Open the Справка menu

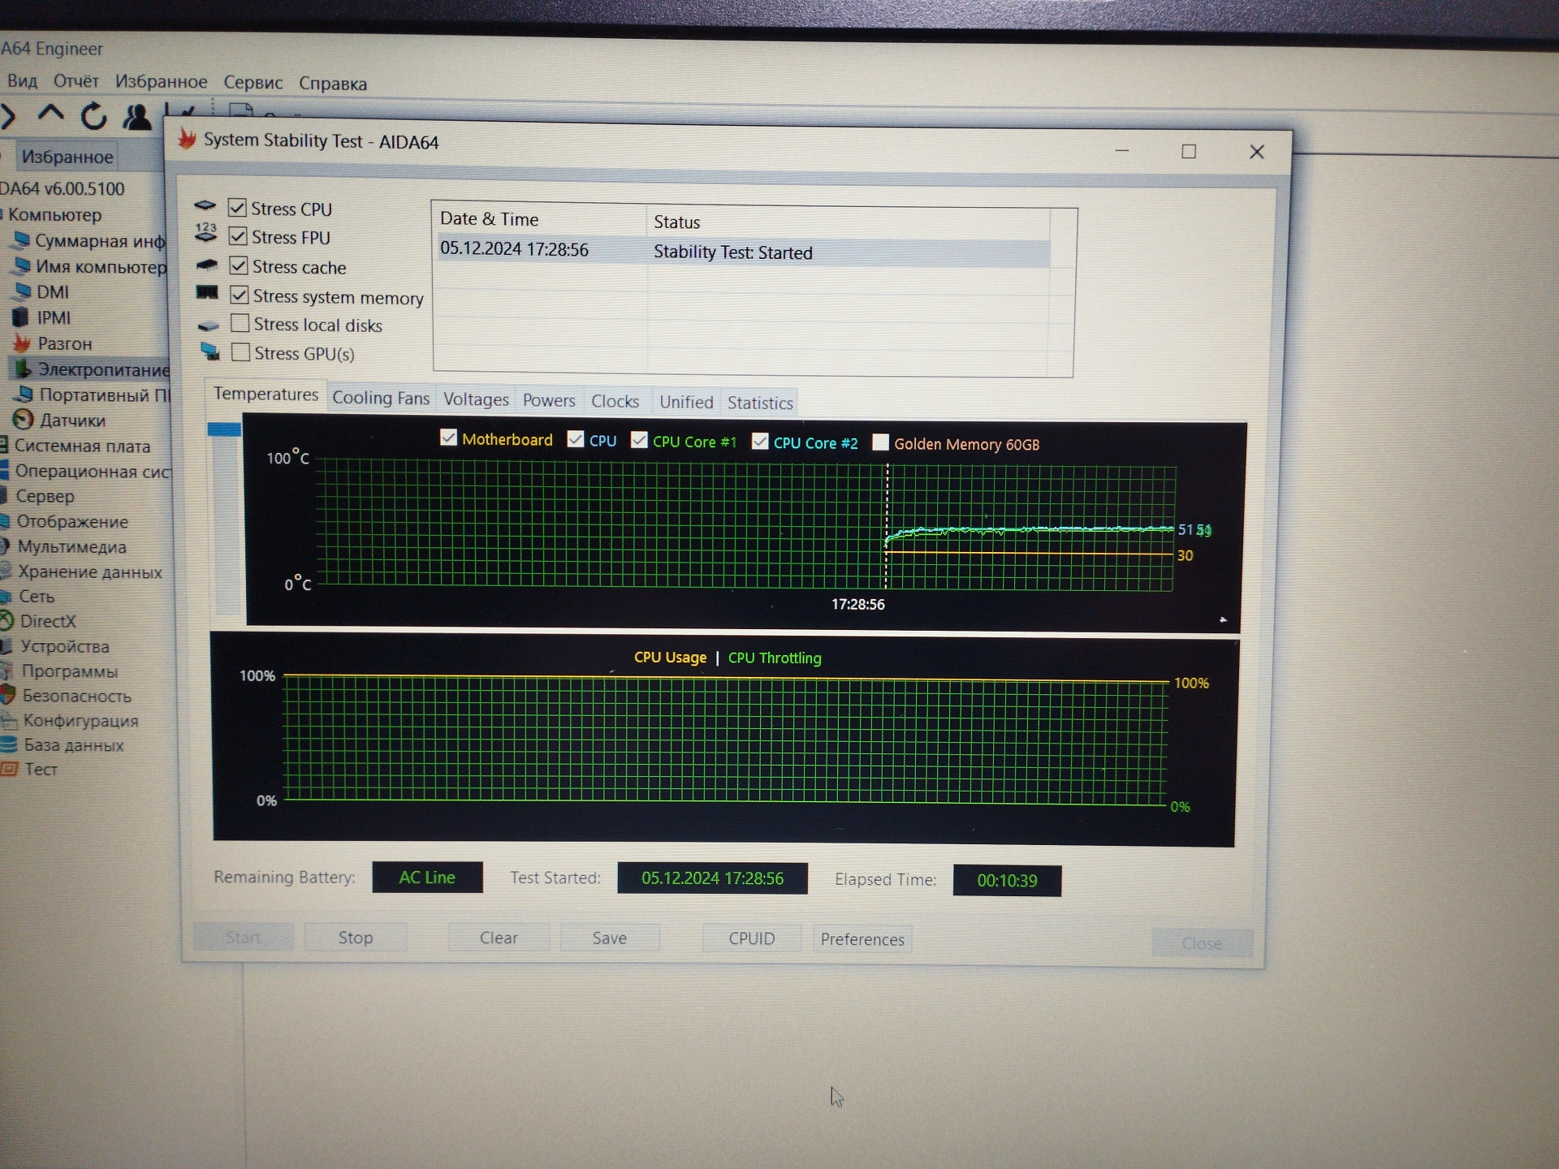point(333,84)
